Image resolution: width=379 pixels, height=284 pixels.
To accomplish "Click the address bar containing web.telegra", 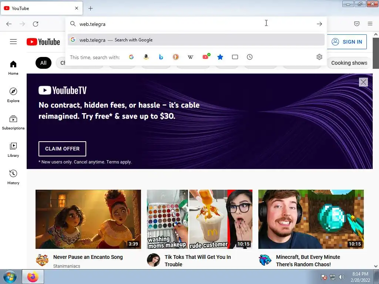I will click(x=196, y=24).
